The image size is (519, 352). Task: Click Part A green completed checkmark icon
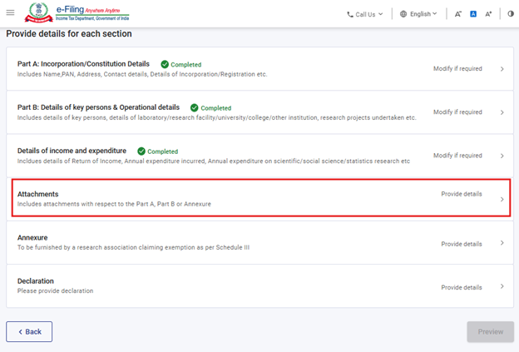(165, 64)
